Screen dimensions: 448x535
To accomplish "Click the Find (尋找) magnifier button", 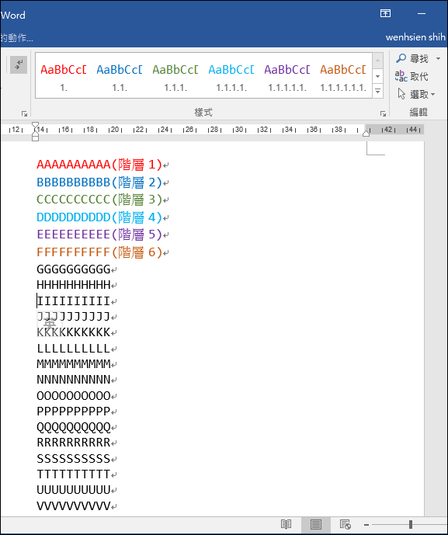I will [412, 59].
